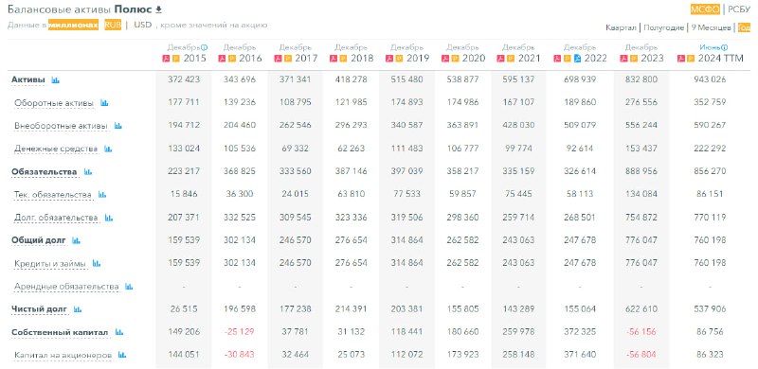Screen dimensions: 758x369
Task: Click the Кредиты и займы label
Action: point(50,264)
